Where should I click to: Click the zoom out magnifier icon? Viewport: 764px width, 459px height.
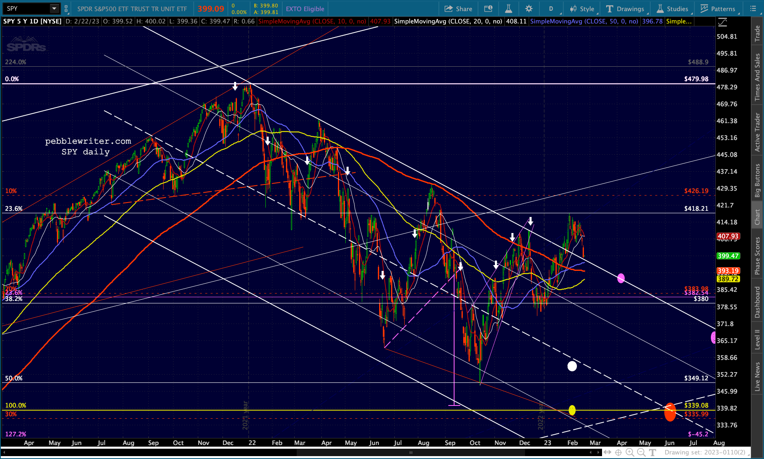(x=641, y=452)
